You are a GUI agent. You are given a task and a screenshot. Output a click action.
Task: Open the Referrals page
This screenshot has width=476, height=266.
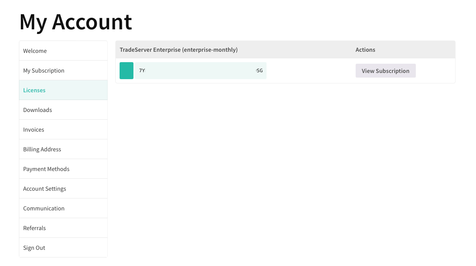tap(34, 228)
